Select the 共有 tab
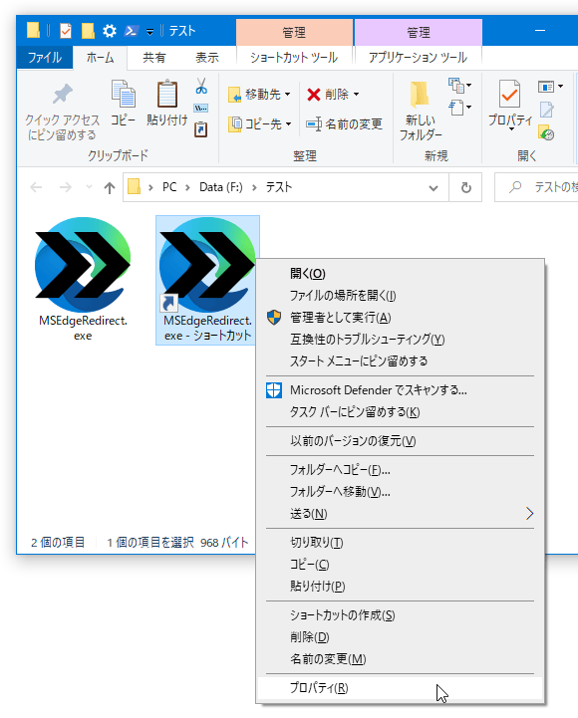The height and width of the screenshot is (718, 578). point(154,57)
